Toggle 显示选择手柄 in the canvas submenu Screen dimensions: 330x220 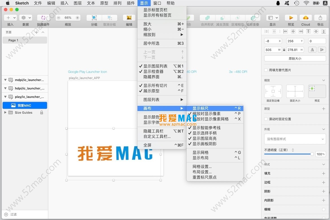[x=215, y=133]
